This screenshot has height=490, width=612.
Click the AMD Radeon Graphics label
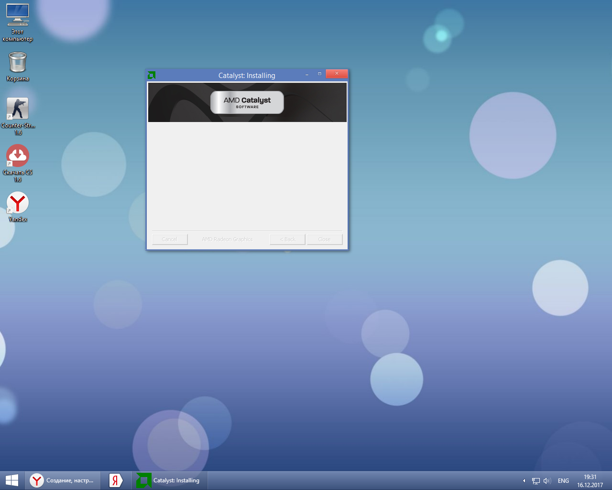(227, 239)
